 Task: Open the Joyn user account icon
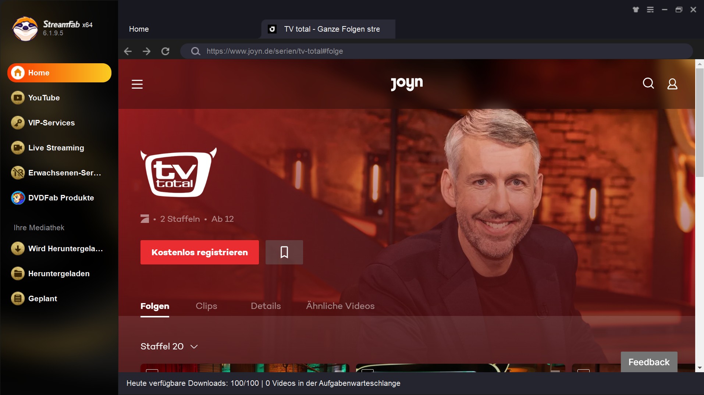(672, 84)
